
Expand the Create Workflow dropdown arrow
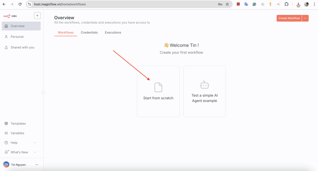pos(305,18)
